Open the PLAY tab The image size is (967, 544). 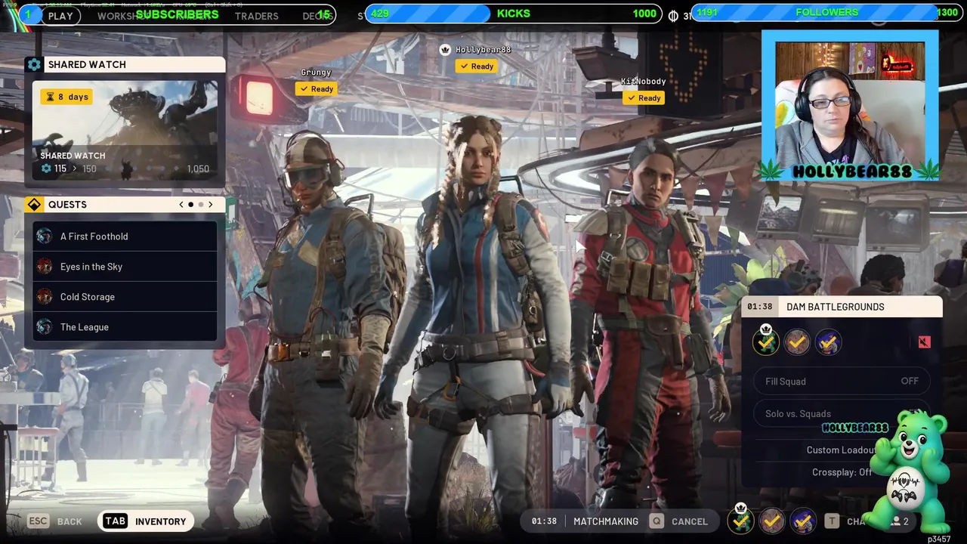(60, 16)
